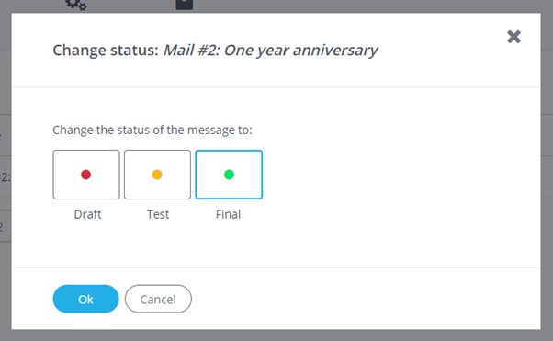The width and height of the screenshot is (553, 341).
Task: Click the gears icon behind the dialog
Action: click(76, 5)
